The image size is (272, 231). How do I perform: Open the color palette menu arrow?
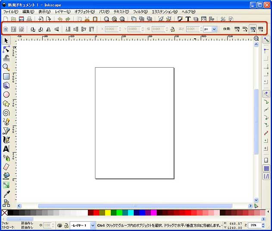pos(268,212)
